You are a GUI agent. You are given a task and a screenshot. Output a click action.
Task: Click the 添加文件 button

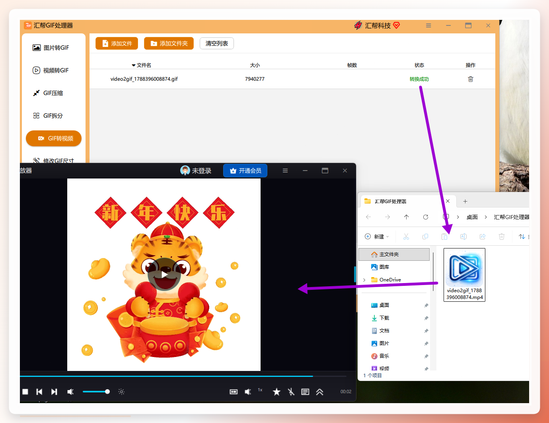point(117,43)
